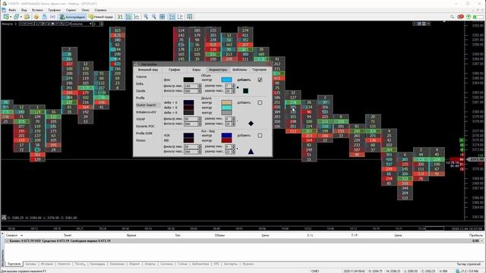Switch to Бары settings tab
486x273 pixels.
tap(197, 70)
